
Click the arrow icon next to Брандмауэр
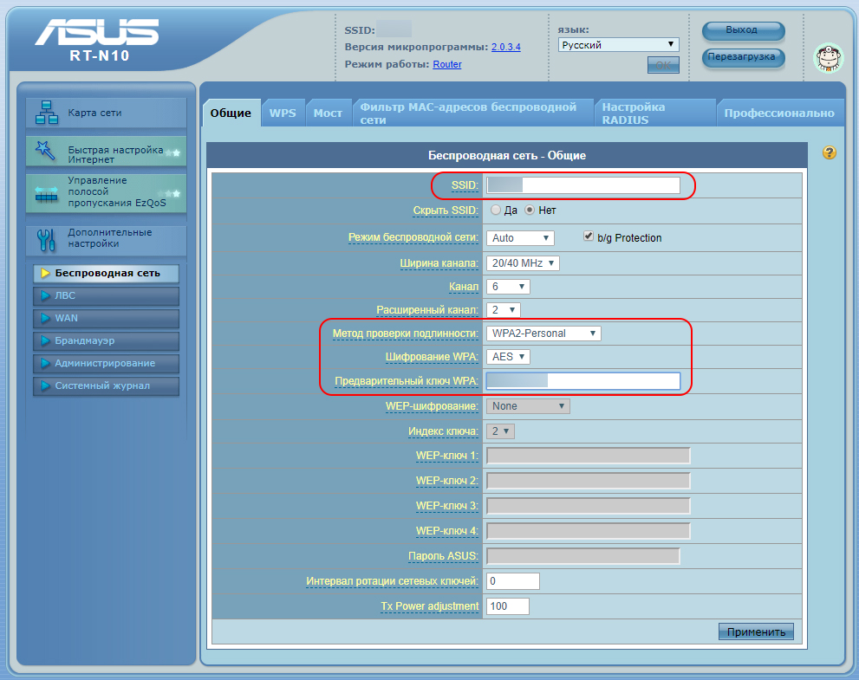coord(45,340)
